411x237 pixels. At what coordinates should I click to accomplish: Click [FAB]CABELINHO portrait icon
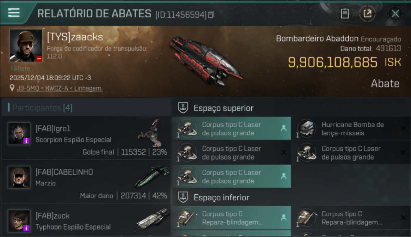[x=19, y=177]
